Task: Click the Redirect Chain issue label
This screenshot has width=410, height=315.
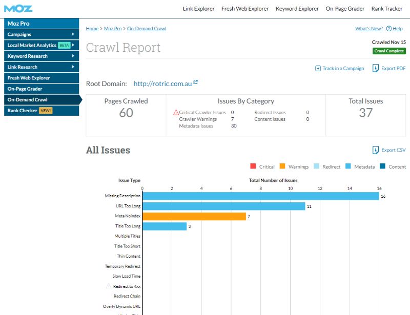Action: tap(127, 296)
